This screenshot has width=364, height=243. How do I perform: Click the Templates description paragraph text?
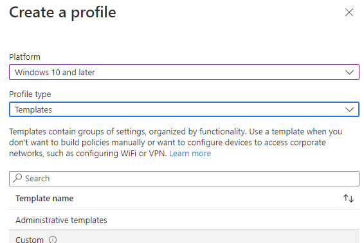click(x=176, y=143)
